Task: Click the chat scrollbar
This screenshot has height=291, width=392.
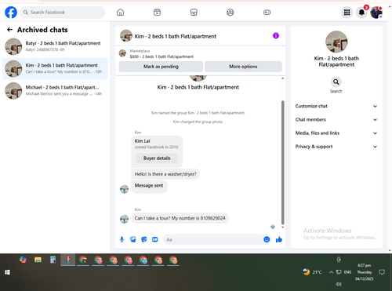Action: point(282,162)
